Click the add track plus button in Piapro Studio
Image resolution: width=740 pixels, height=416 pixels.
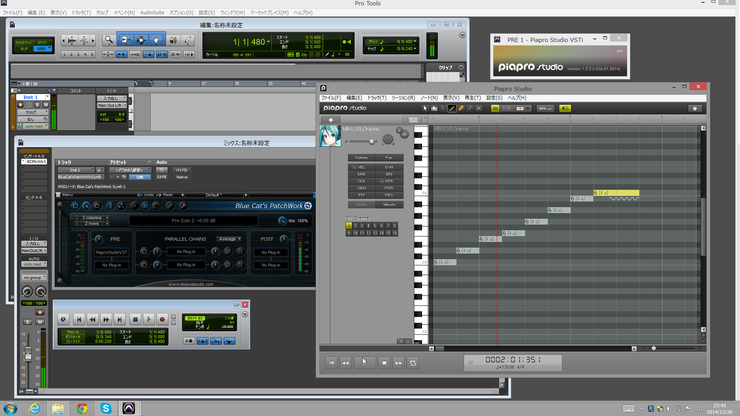pyautogui.click(x=331, y=120)
